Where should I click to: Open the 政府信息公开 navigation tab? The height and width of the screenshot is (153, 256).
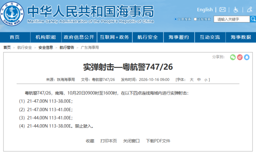(x=79, y=37)
